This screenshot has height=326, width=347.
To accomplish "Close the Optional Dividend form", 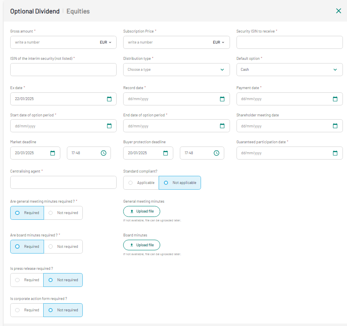I will [338, 11].
